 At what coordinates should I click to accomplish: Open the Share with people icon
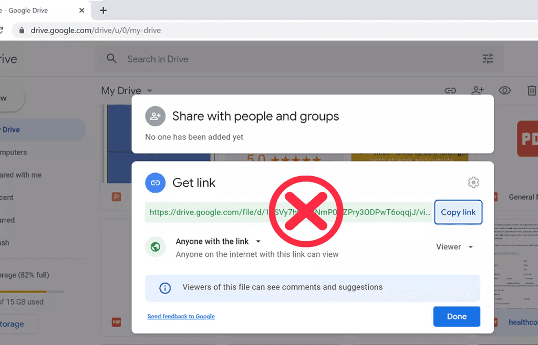[478, 90]
